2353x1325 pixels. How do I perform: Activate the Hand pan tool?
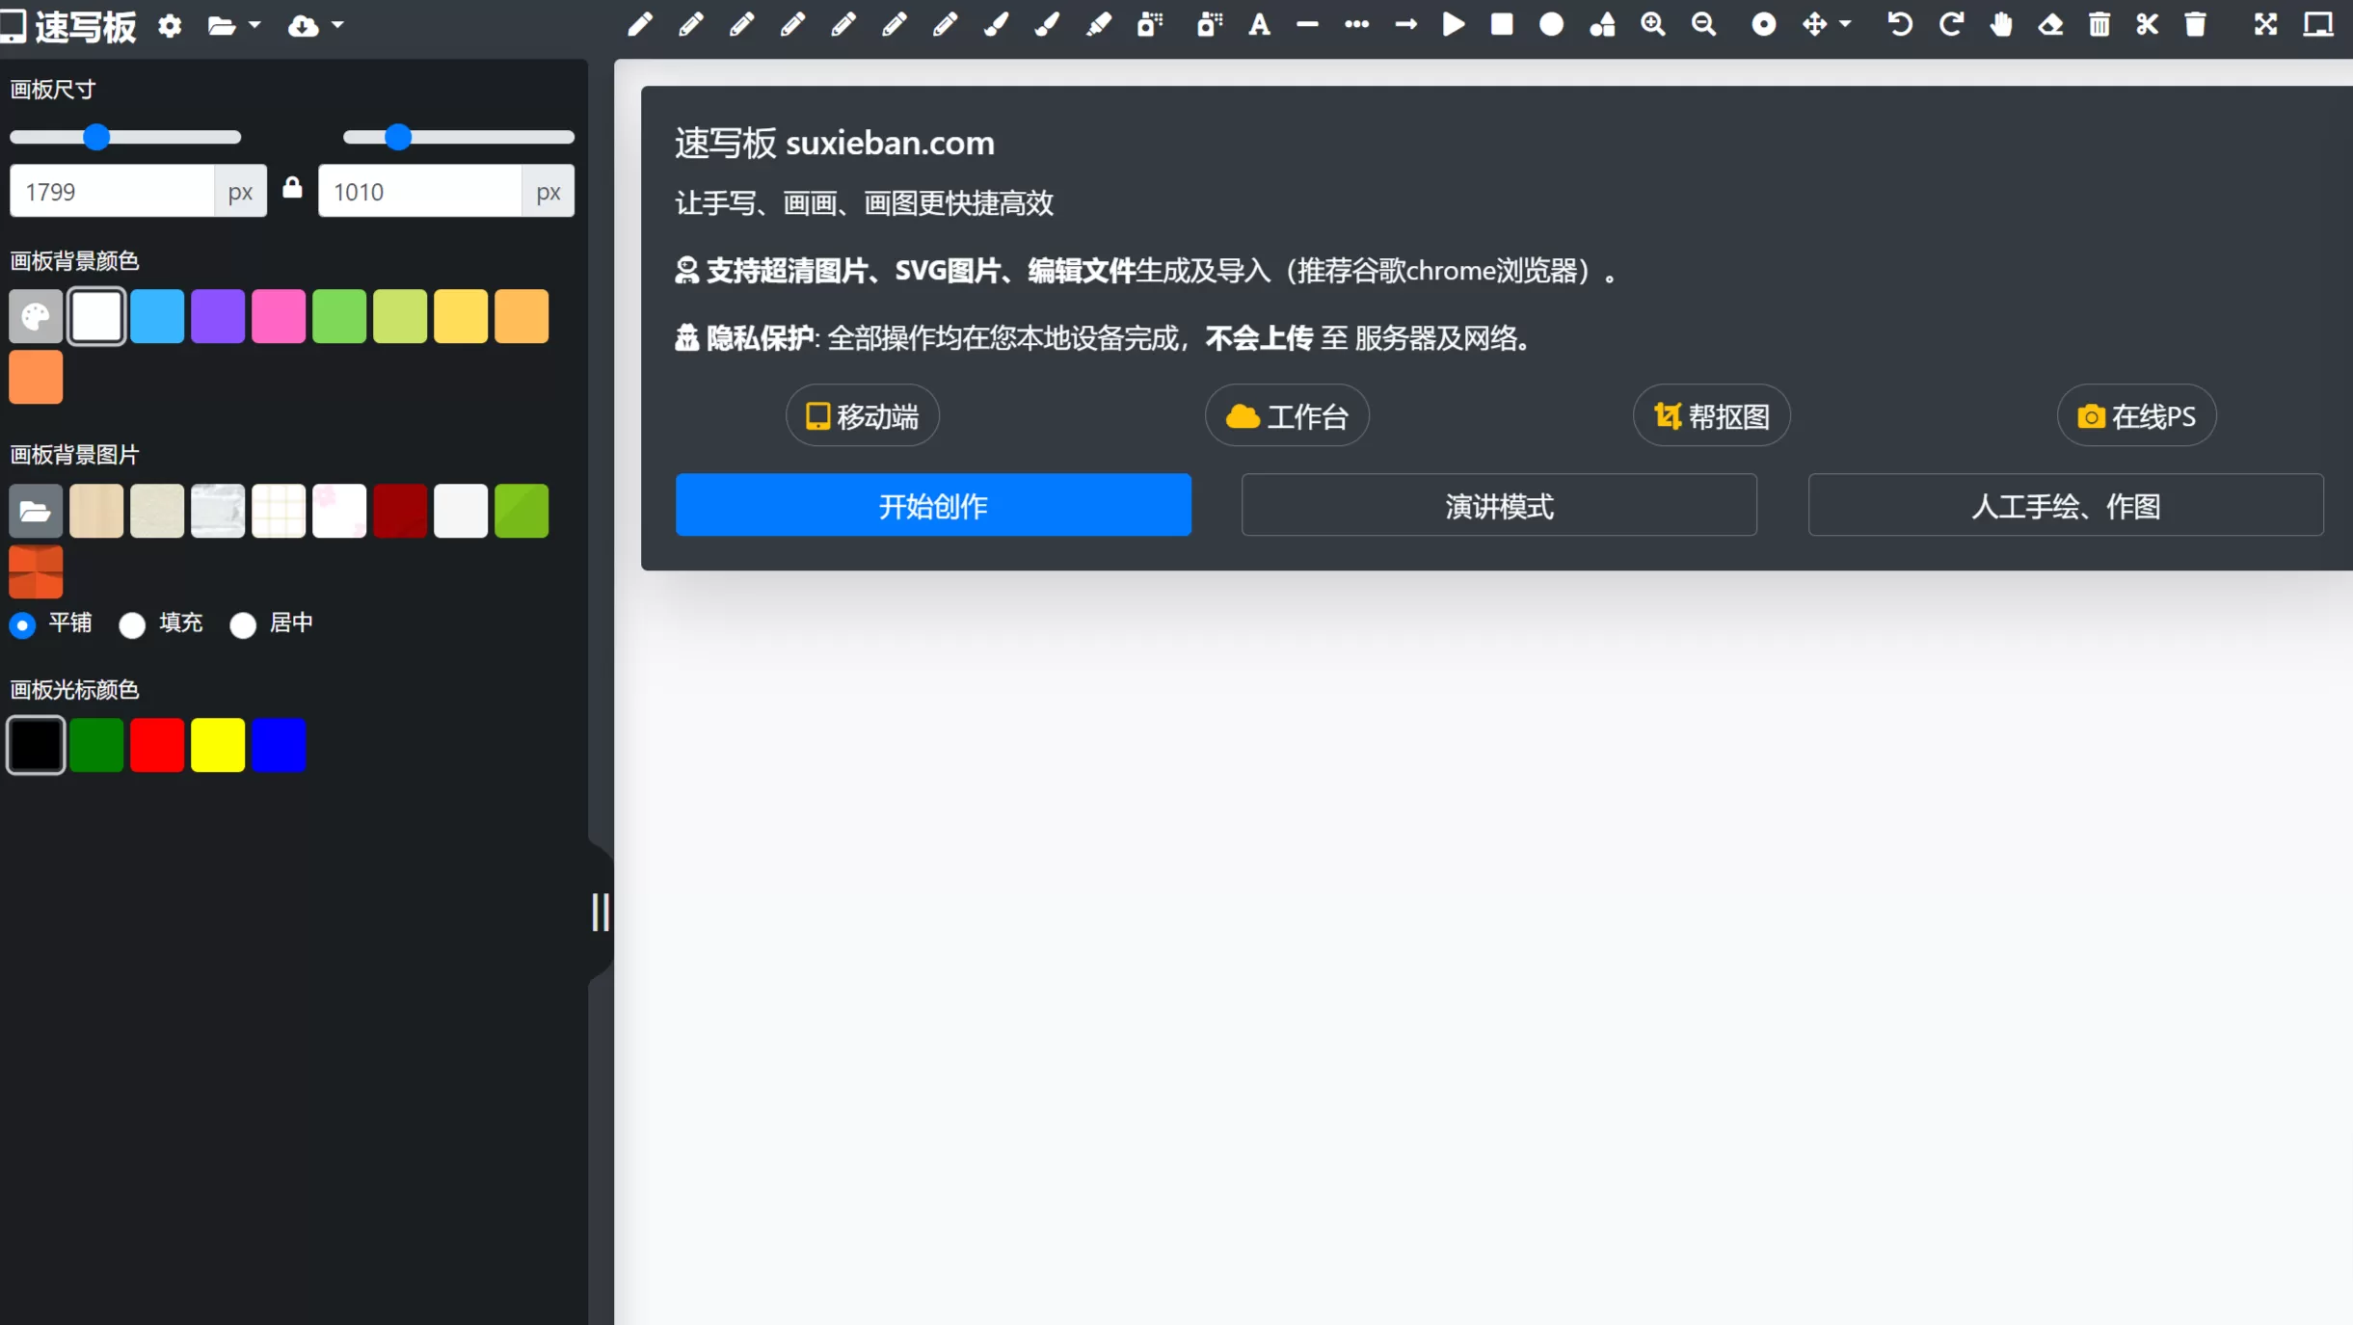pyautogui.click(x=2002, y=24)
